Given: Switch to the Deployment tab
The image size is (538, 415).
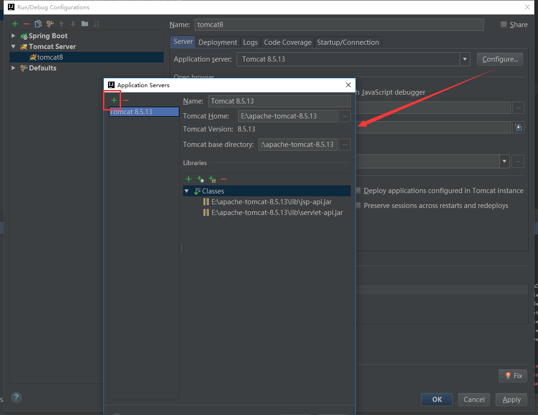Looking at the screenshot, I should click(x=218, y=42).
